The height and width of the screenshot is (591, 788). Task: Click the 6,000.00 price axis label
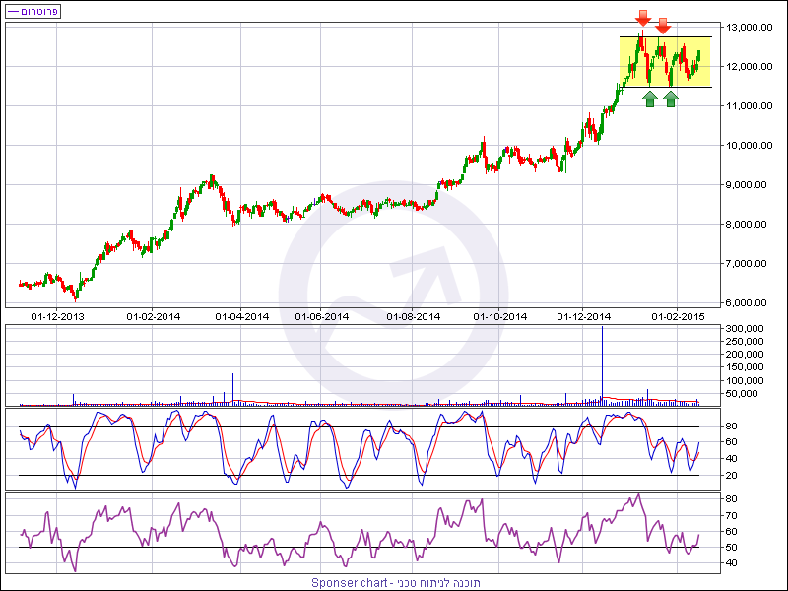pyautogui.click(x=745, y=302)
